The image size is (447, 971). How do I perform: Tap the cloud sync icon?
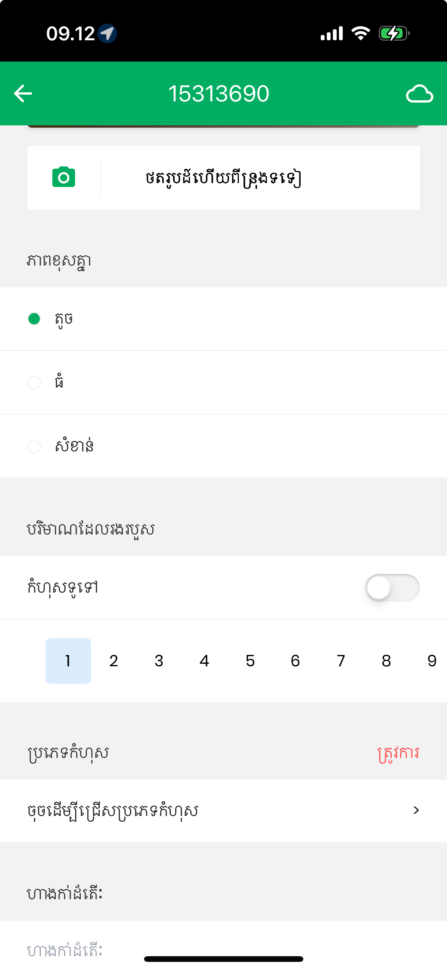coord(419,93)
